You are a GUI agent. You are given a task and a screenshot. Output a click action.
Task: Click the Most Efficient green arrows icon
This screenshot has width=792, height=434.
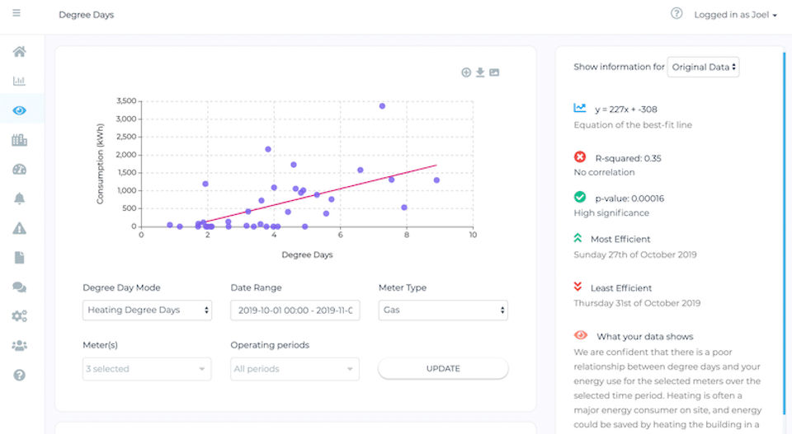pyautogui.click(x=577, y=238)
